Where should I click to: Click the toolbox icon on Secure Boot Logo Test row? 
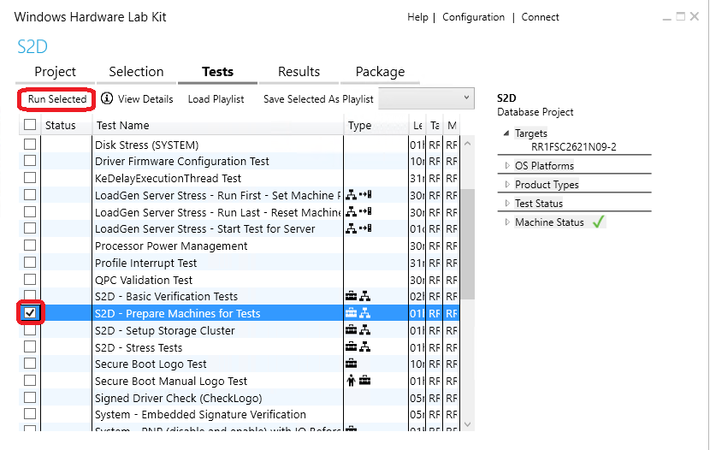pos(351,364)
